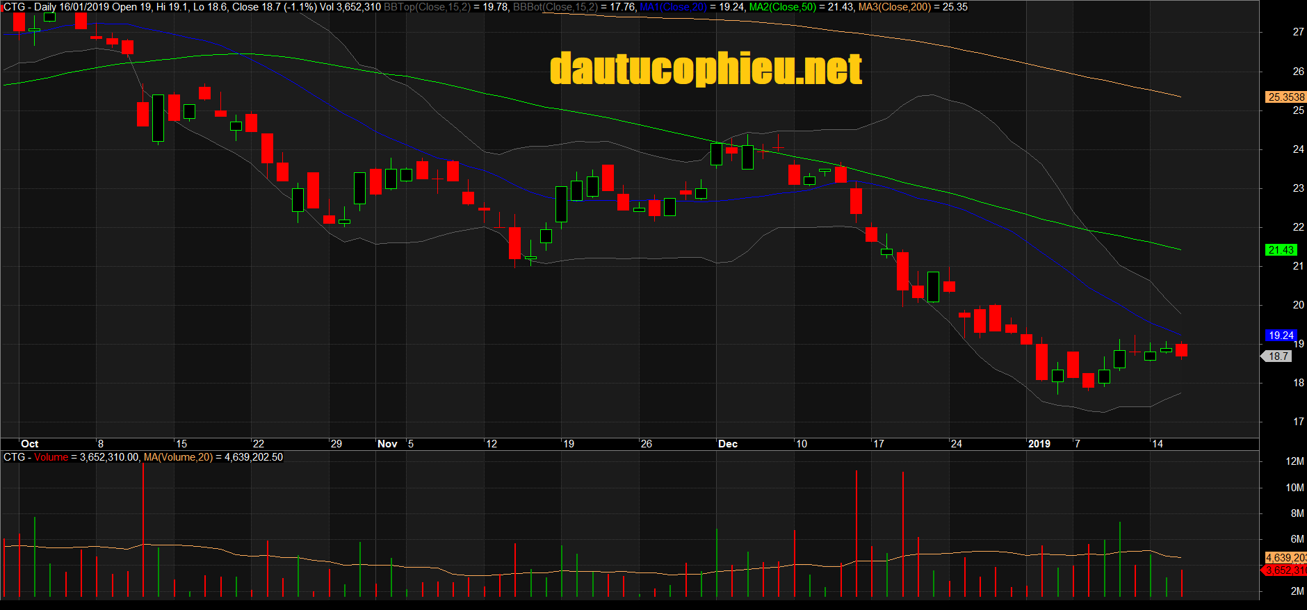Screen dimensions: 1307x610
Task: Click the MA(Volume,20) label in volume pane
Action: (178, 457)
